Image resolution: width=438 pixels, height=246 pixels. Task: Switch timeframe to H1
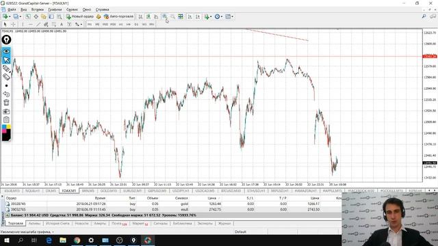coord(120,25)
